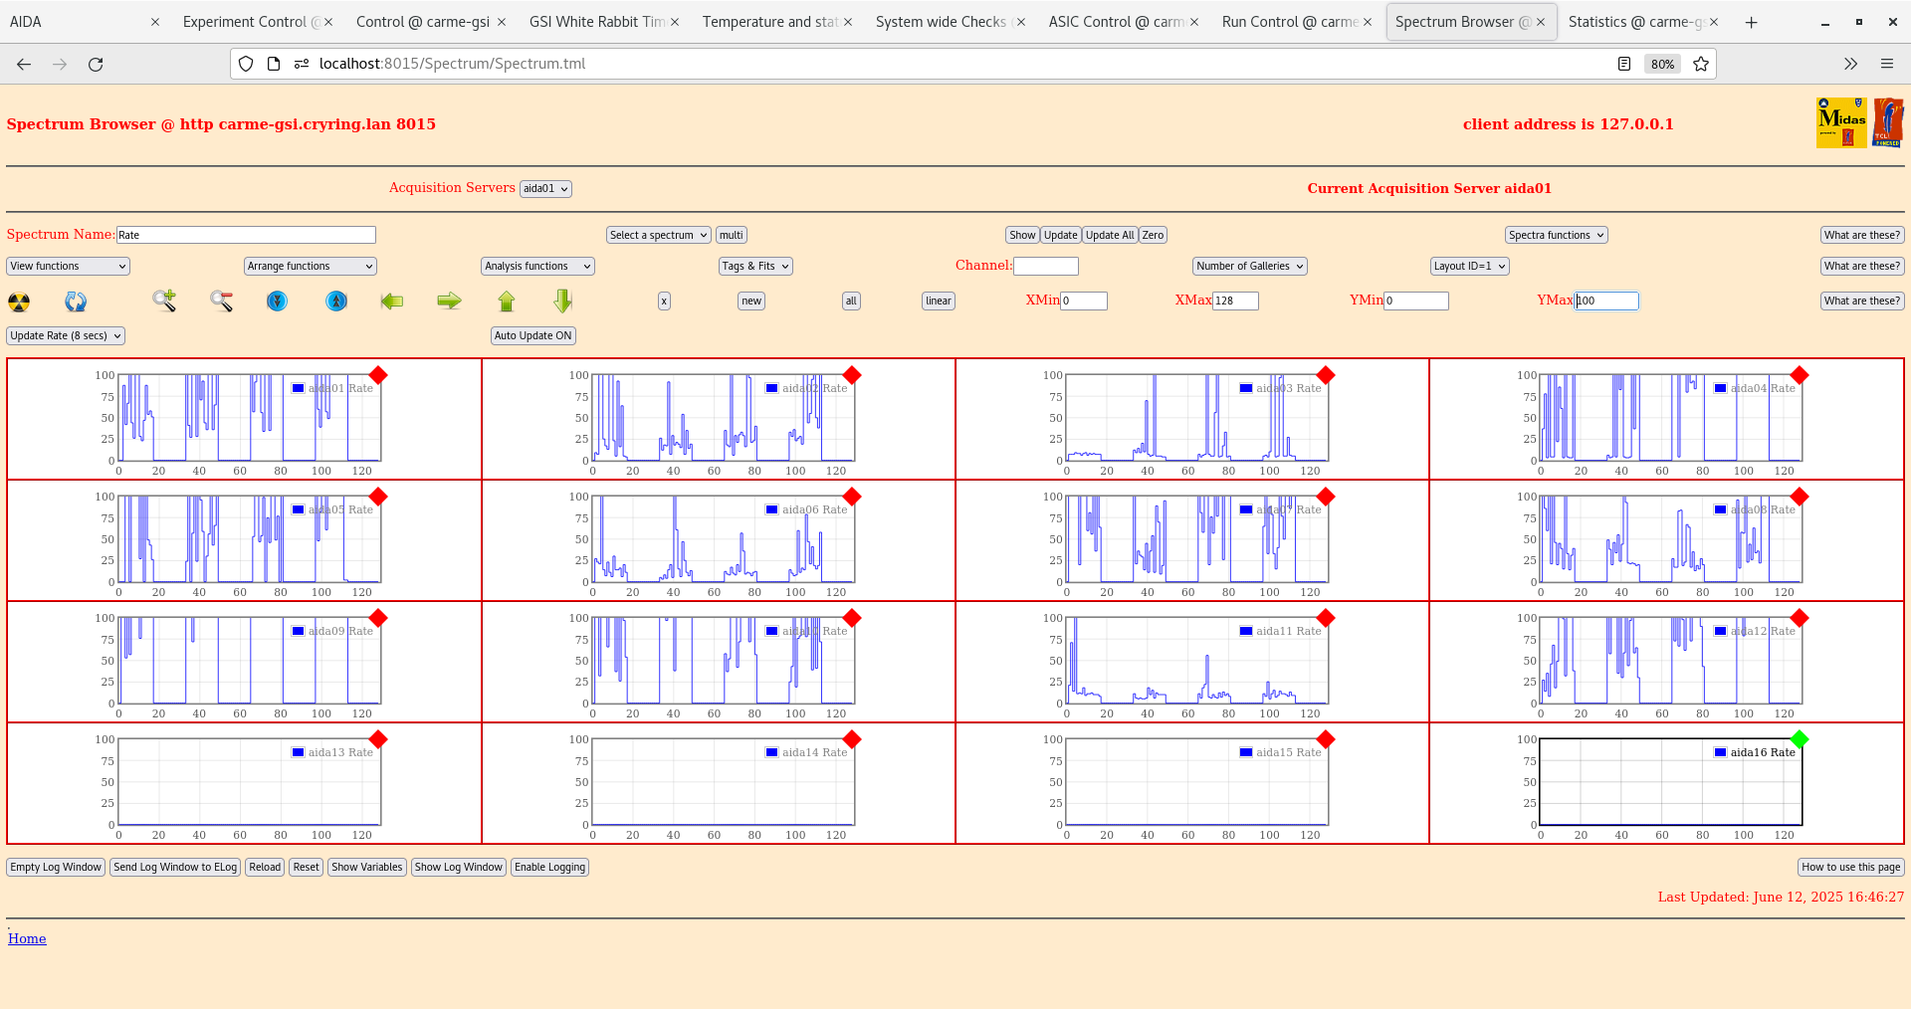Click the blue circled up-arrow icon
Screen dimensions: 1911x1009
click(x=336, y=301)
